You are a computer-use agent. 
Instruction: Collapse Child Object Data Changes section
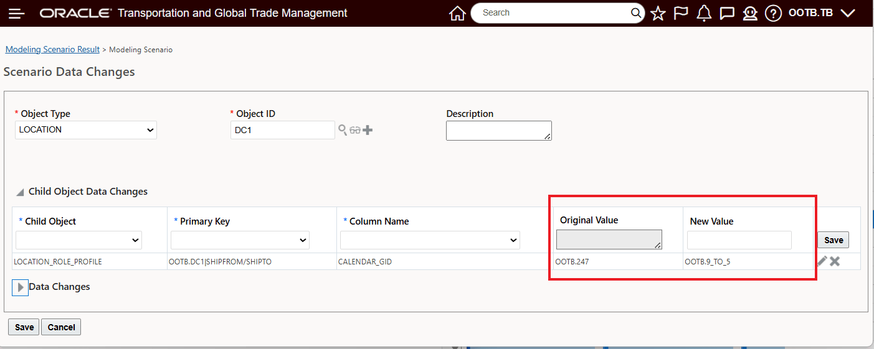point(21,192)
